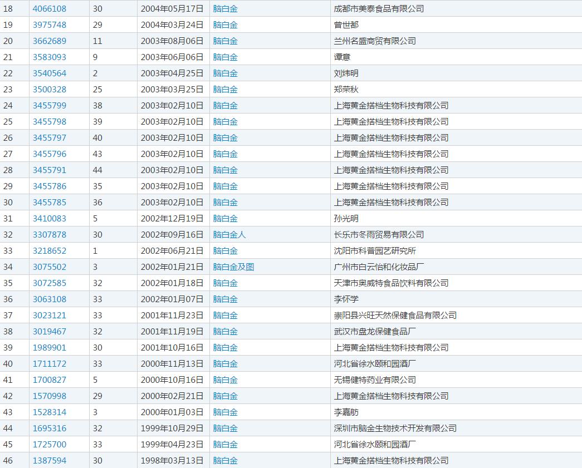Select applicant 长乐市冬雨贸易有限公司
The width and height of the screenshot is (582, 468).
(x=379, y=234)
